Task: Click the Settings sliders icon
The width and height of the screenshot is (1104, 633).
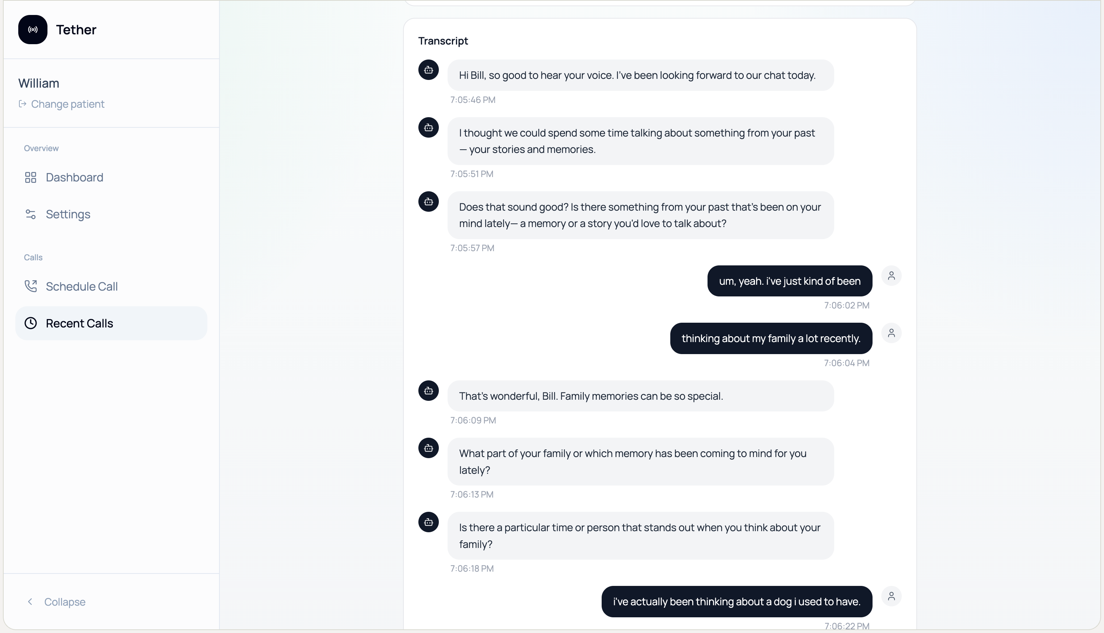Action: (30, 214)
